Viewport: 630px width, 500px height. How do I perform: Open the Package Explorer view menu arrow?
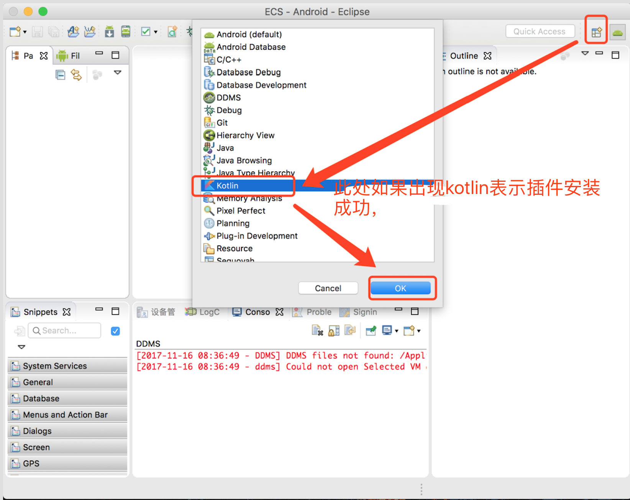[x=118, y=72]
